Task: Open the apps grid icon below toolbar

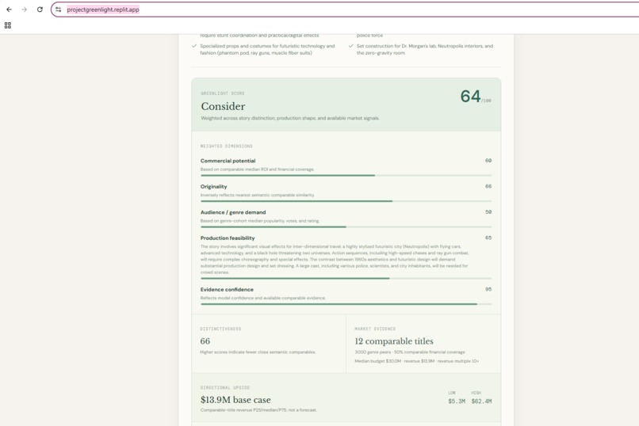Action: pos(8,25)
